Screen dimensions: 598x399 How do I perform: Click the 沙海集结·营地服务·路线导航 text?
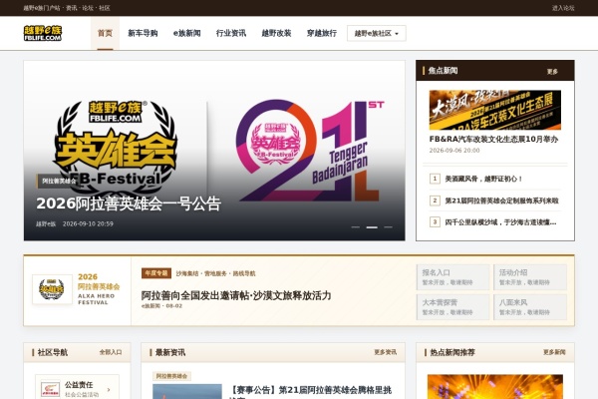216,273
